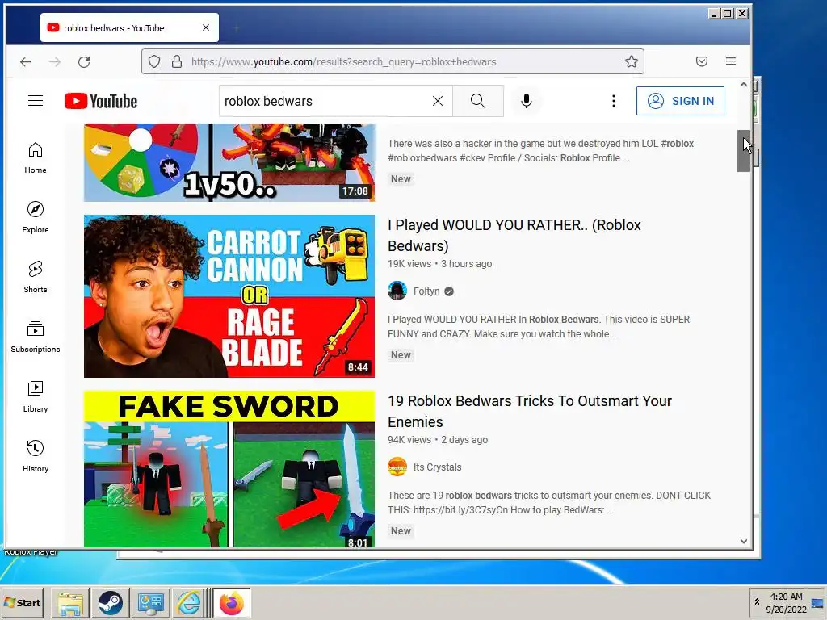Clear the search query with the X
827x620 pixels.
[x=437, y=101]
